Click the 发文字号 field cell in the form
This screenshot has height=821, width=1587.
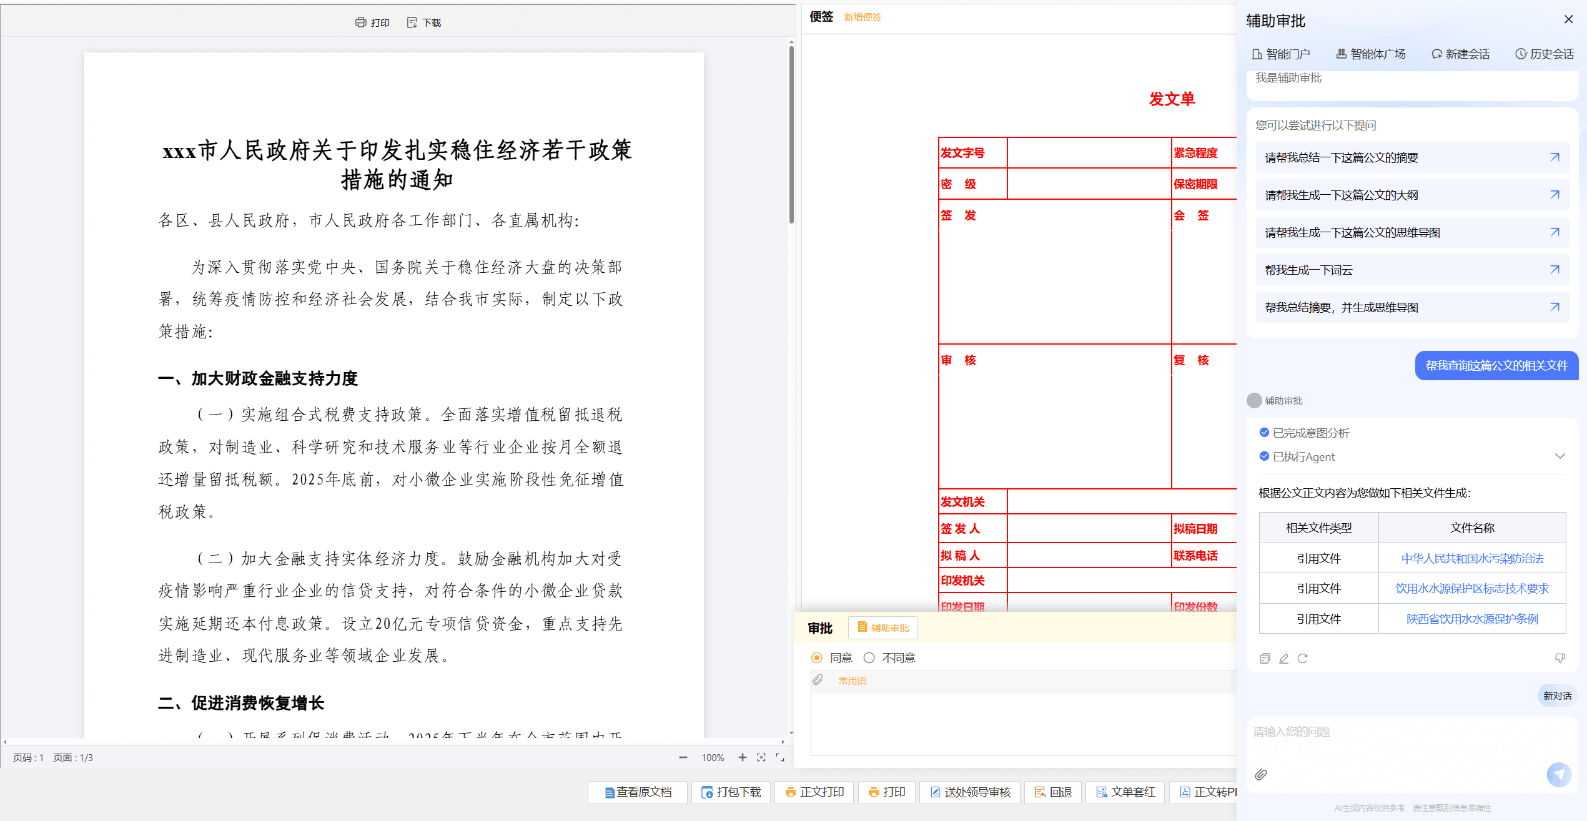point(1089,153)
